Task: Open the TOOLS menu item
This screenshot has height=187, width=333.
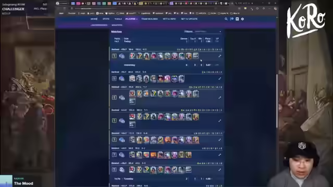Action: pyautogui.click(x=118, y=19)
